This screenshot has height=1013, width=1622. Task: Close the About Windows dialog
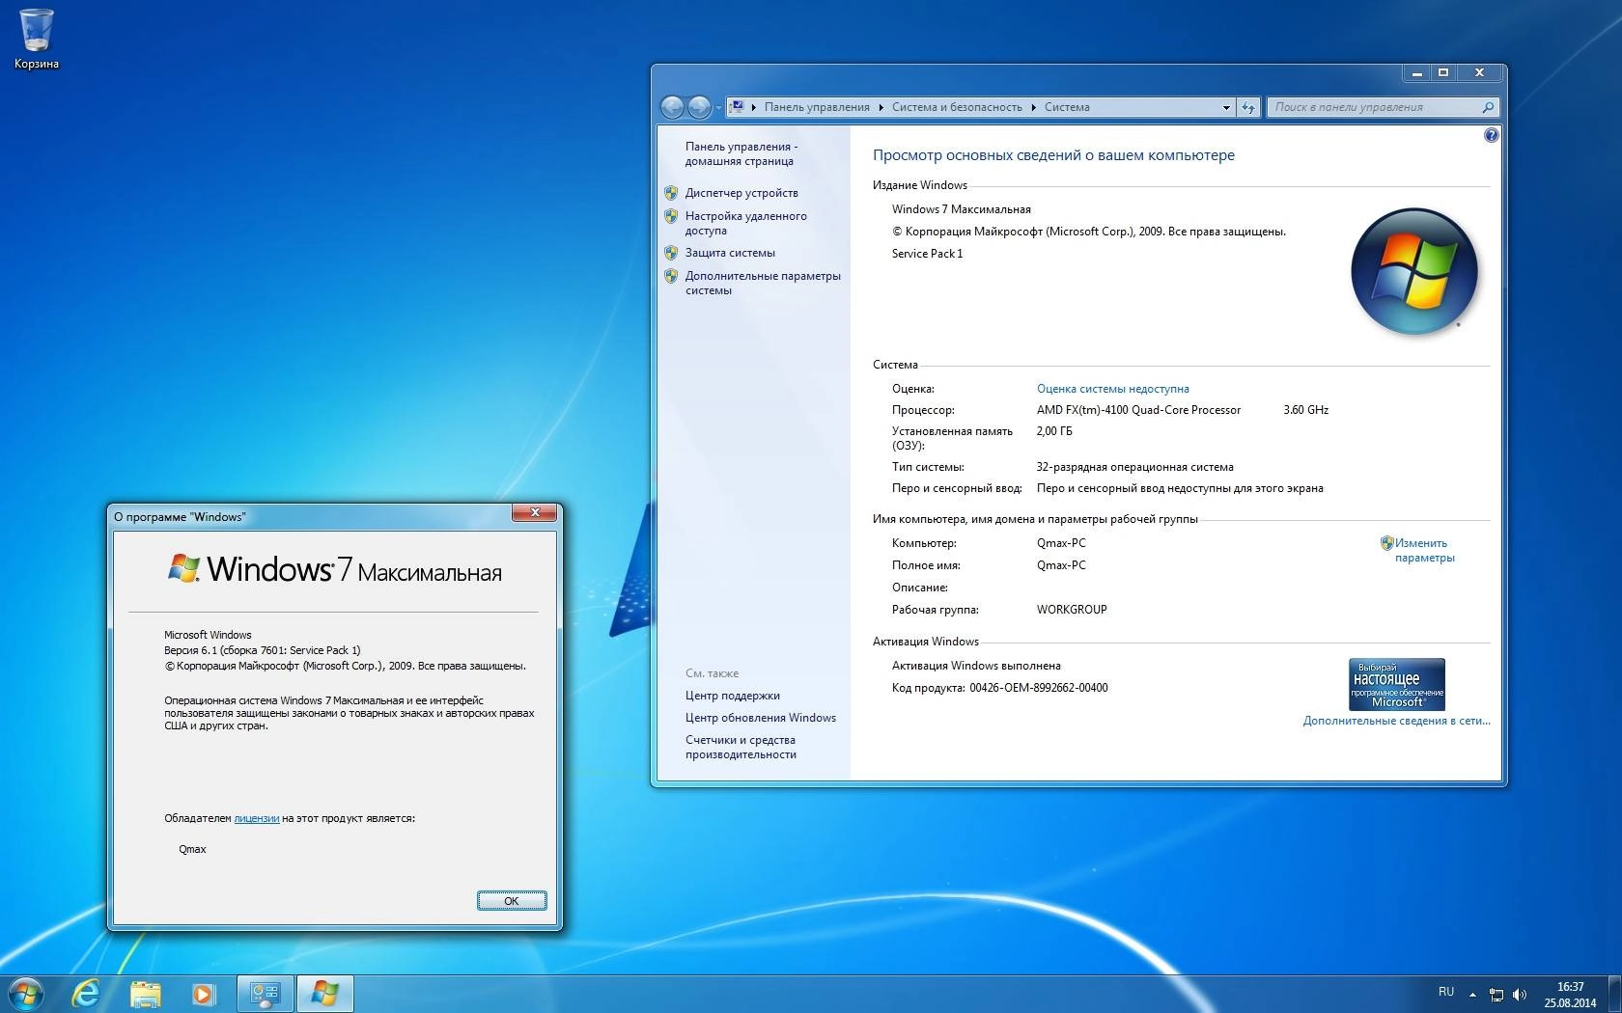(x=534, y=512)
